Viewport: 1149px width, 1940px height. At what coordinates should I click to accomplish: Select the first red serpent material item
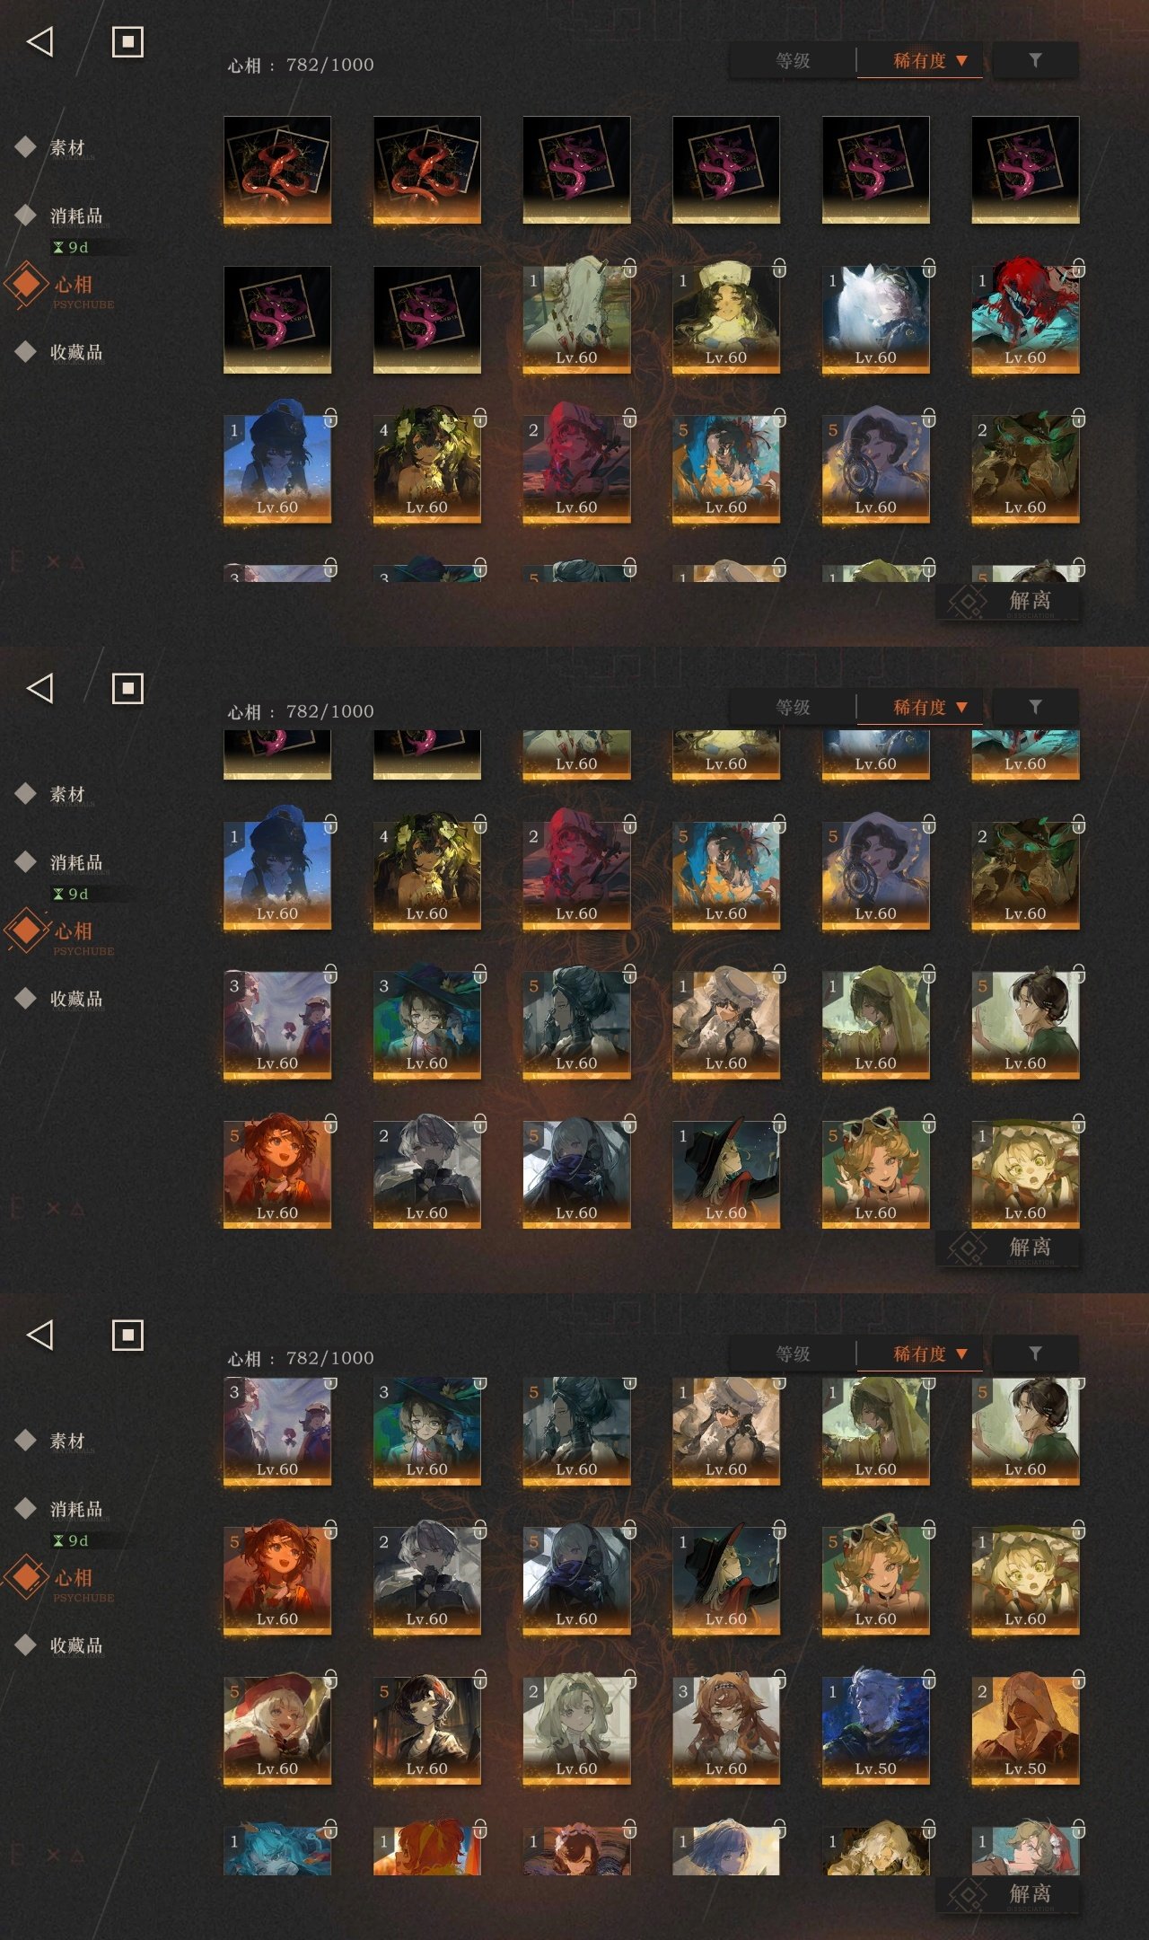(277, 170)
